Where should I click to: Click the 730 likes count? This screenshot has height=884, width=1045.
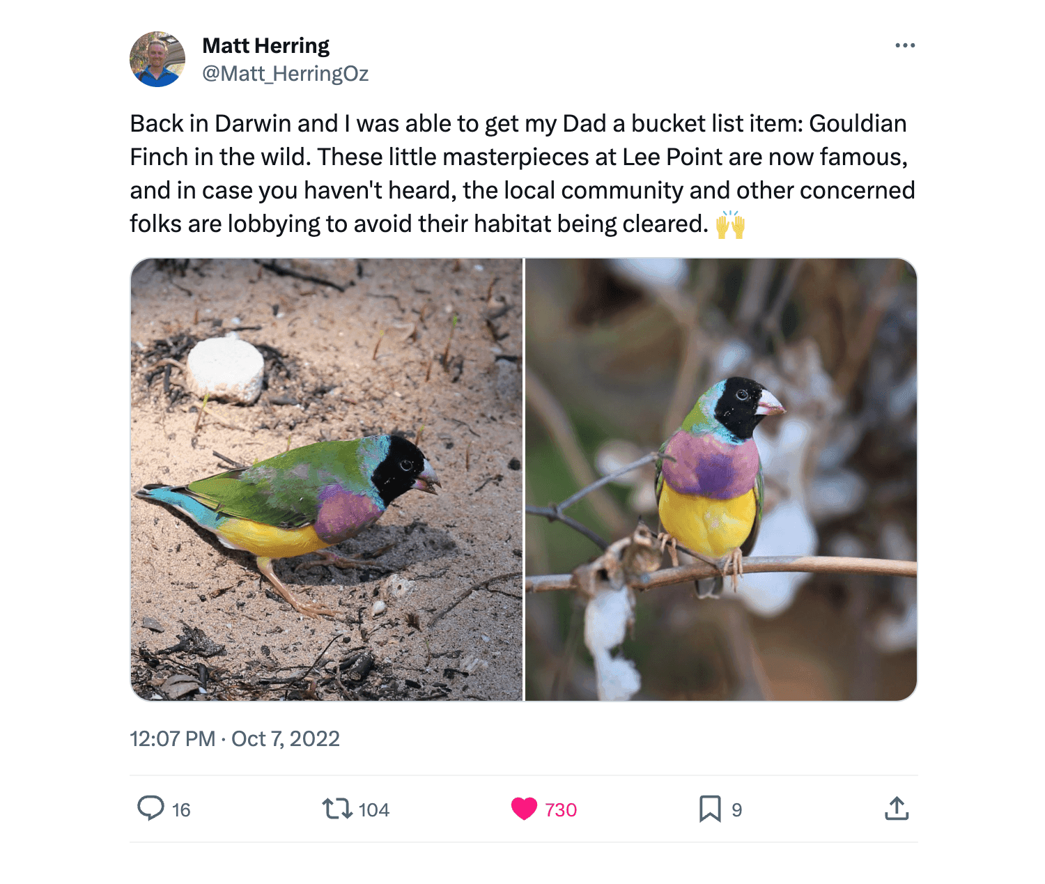[x=561, y=809]
